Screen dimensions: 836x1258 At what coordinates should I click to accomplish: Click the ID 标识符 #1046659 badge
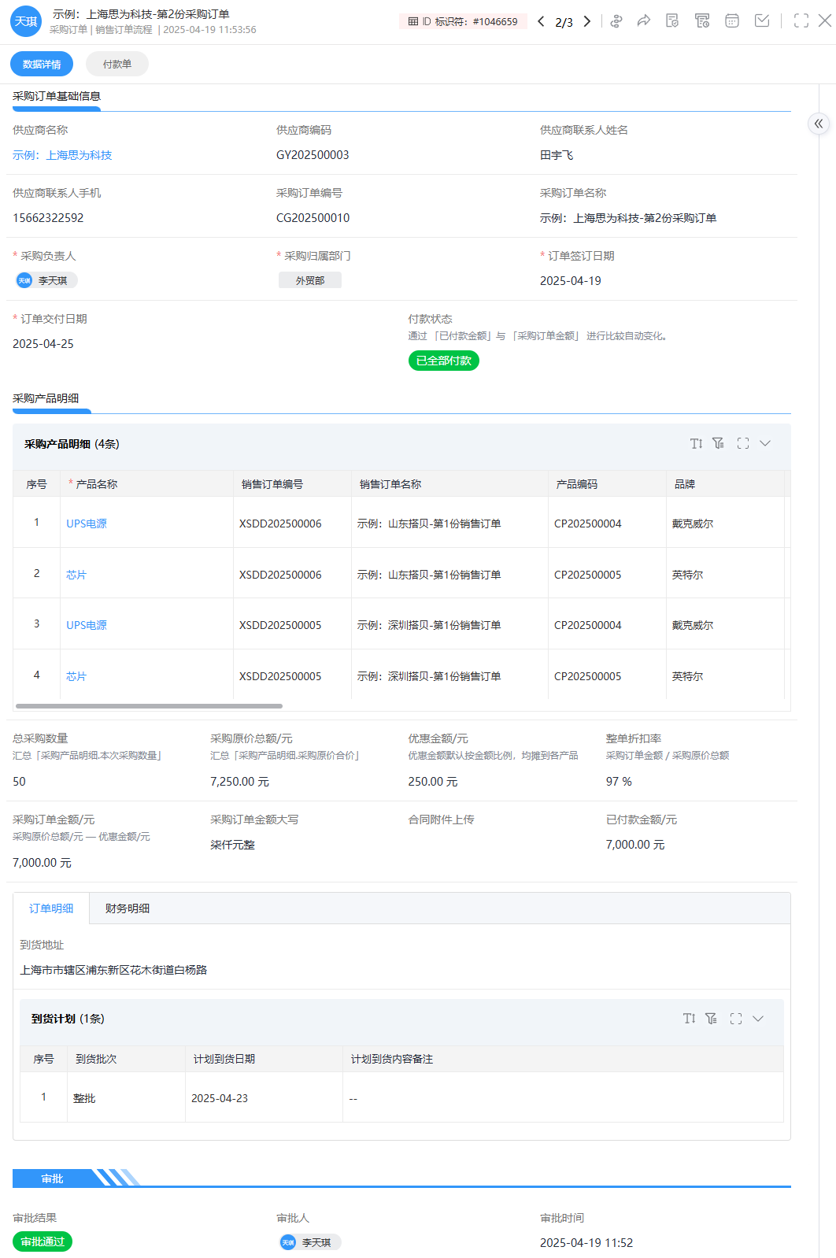[463, 22]
